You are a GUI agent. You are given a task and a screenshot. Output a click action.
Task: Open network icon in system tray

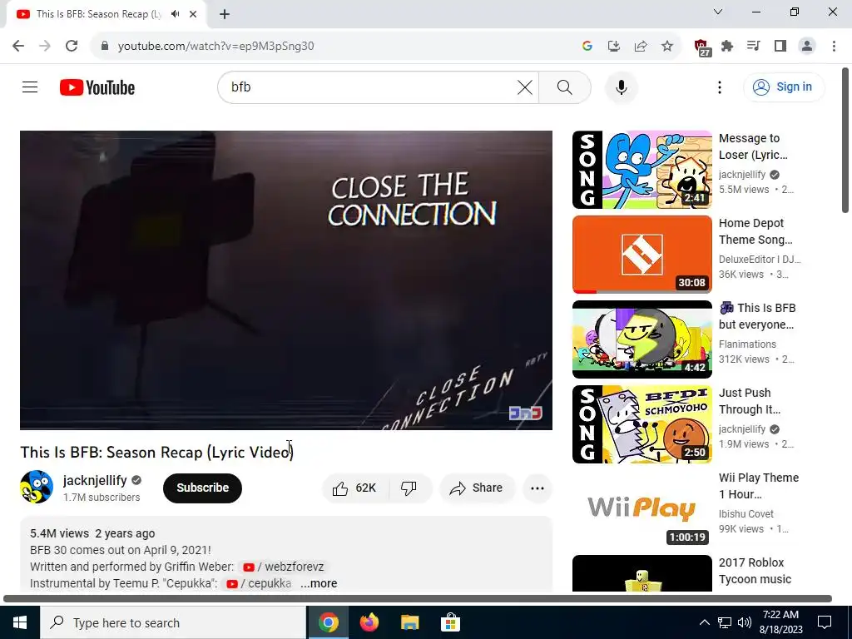tap(725, 622)
